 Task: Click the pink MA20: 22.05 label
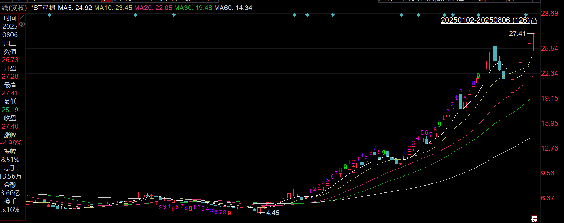click(x=153, y=8)
